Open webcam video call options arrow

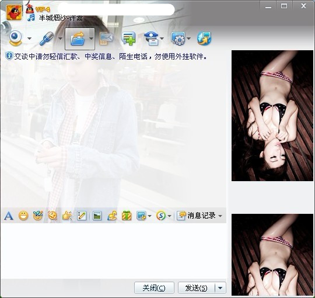coord(29,39)
